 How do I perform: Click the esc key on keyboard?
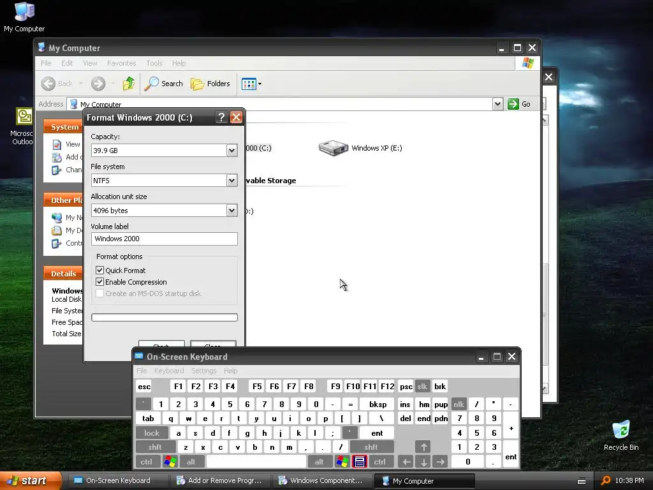(144, 387)
